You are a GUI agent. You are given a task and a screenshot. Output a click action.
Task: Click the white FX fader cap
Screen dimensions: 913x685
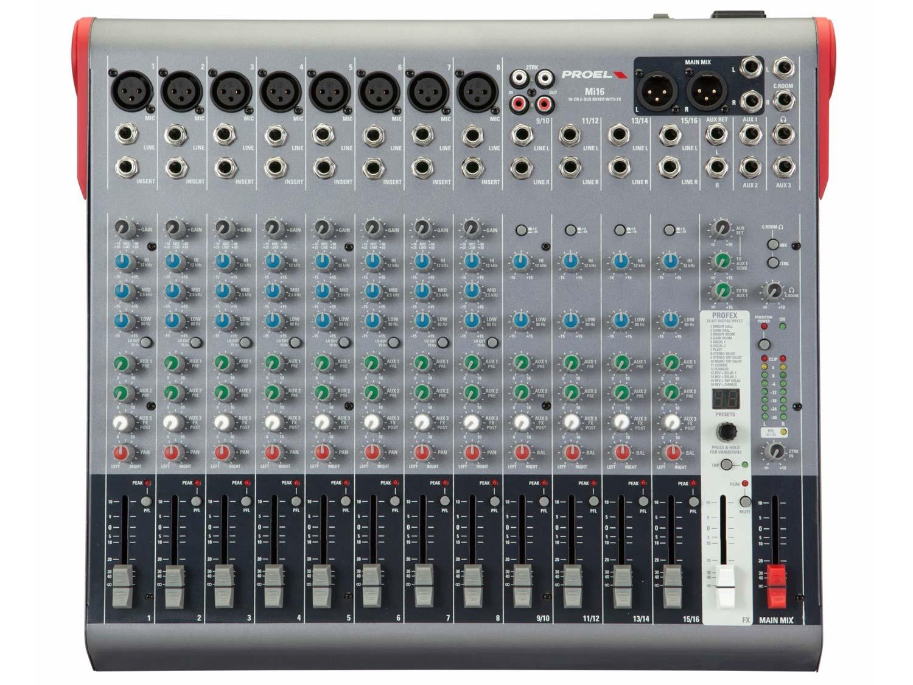coord(724,586)
